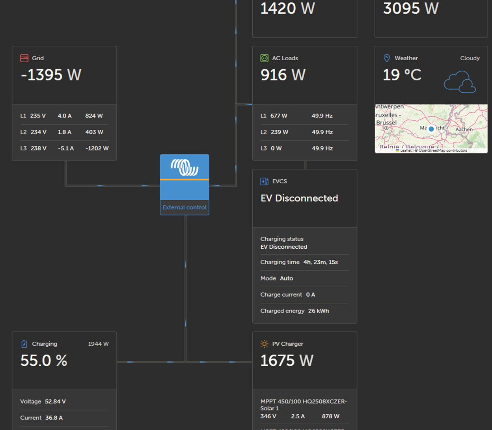This screenshot has height=430, width=492.
Task: Click Grid L1 voltage 235 V
Action: [38, 116]
